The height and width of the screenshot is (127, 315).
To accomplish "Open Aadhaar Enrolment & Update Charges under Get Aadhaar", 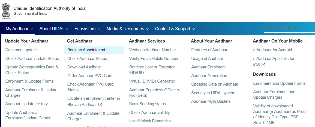I will [93, 116].
